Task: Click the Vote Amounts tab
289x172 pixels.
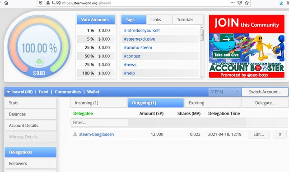Action: click(x=96, y=19)
